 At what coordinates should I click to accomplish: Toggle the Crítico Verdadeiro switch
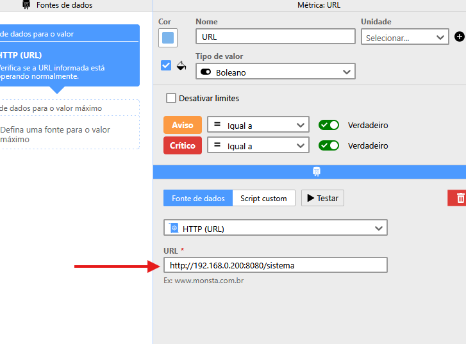point(329,146)
